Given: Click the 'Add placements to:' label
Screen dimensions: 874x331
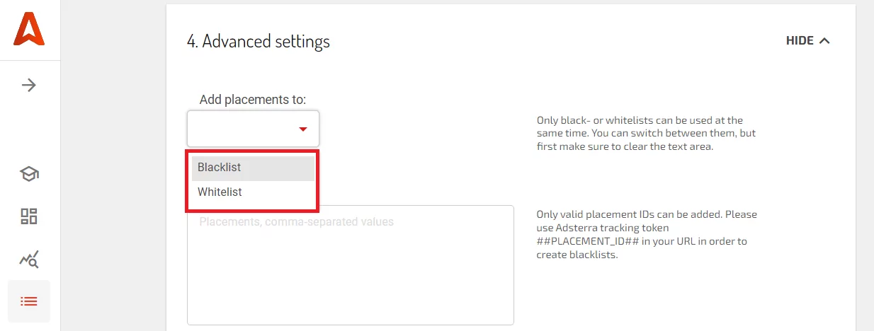Looking at the screenshot, I should click(x=257, y=100).
